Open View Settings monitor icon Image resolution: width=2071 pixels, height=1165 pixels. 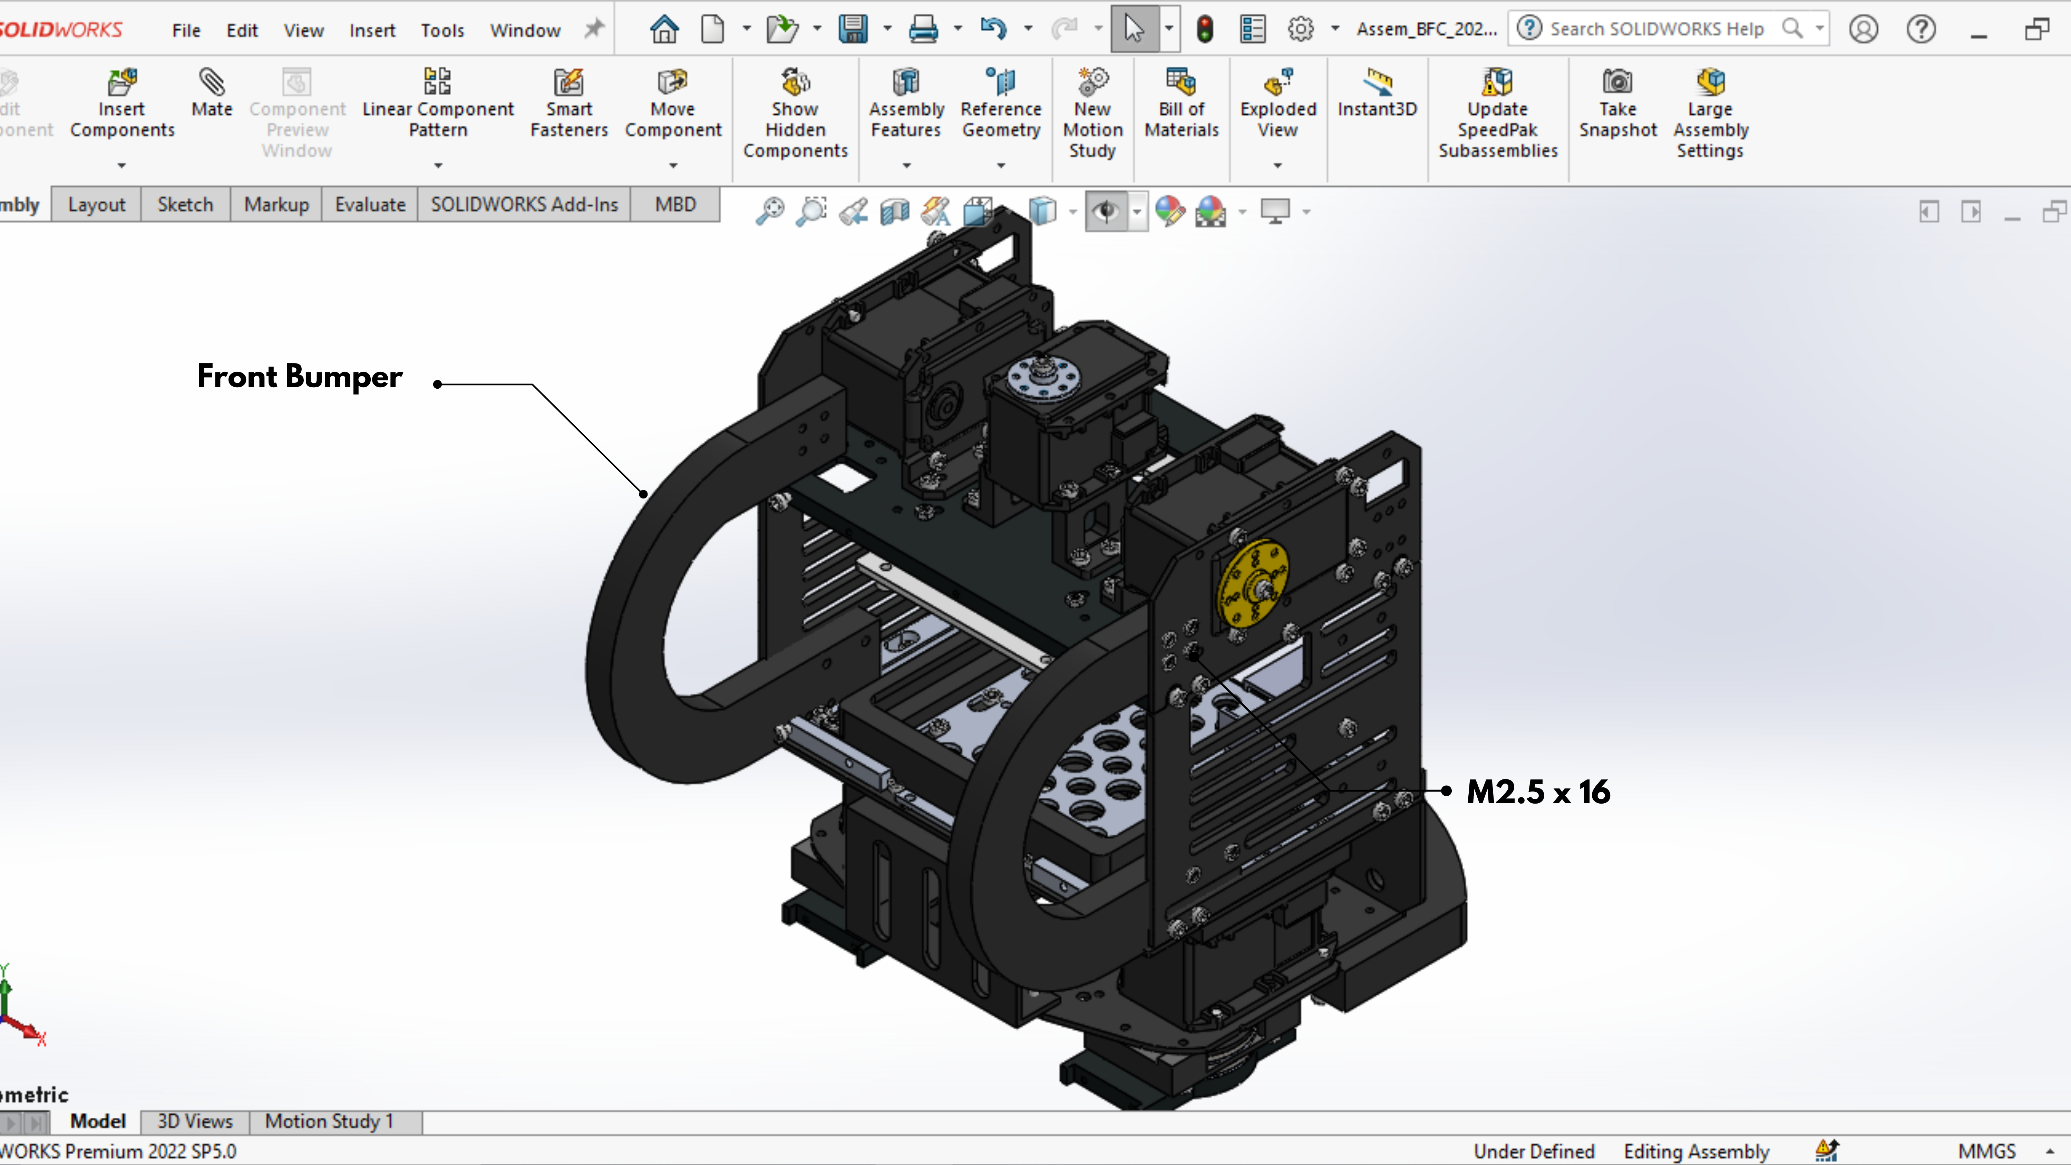(1275, 212)
